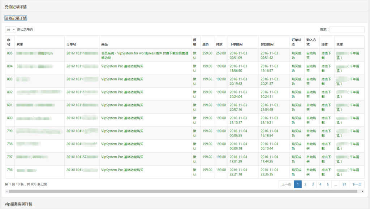The width and height of the screenshot is (370, 209).
Task: Select order time 2016-11-03 02:51:09
Action: [x=238, y=55]
